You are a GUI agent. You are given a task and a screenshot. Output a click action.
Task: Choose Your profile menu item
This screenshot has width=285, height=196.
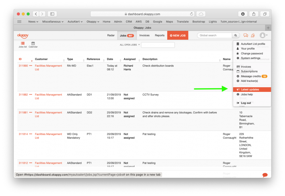click(252, 48)
